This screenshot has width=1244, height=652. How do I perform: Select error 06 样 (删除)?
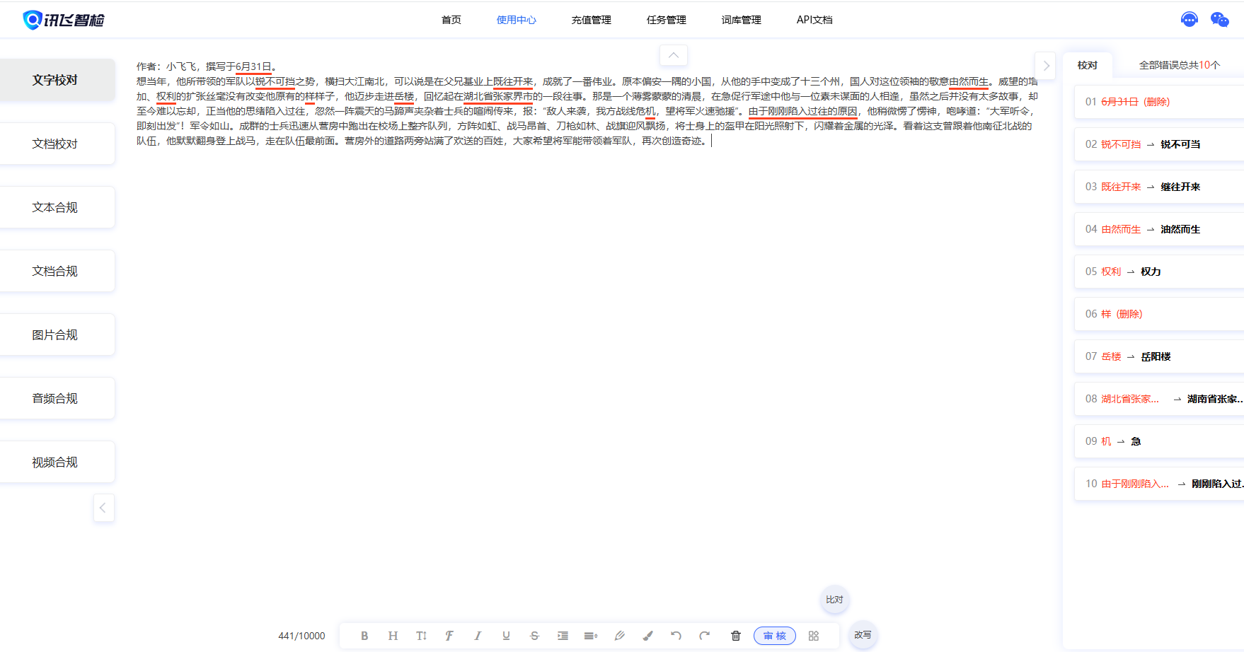(1159, 314)
